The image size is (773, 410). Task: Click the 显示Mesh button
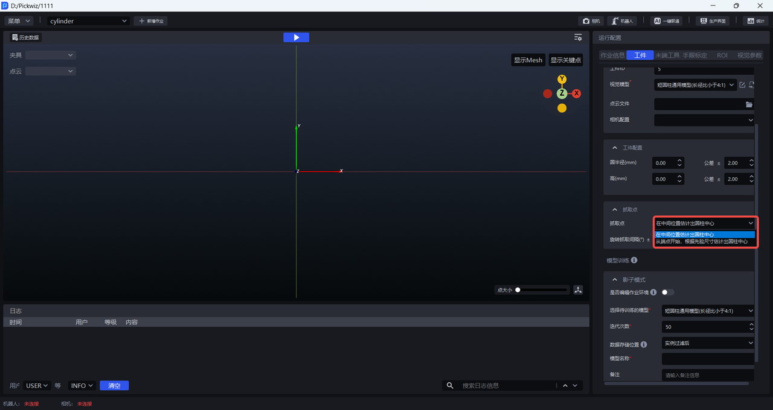point(528,60)
